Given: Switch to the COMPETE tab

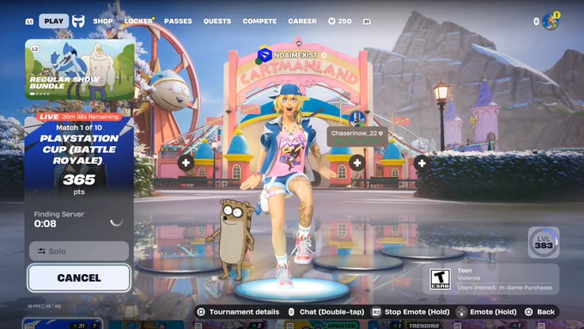Looking at the screenshot, I should point(259,21).
